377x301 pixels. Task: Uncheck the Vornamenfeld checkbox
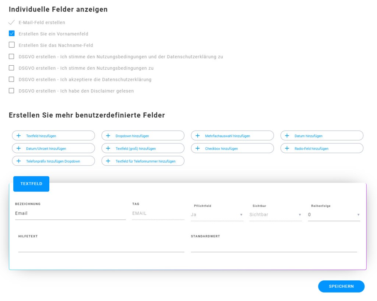coord(11,34)
